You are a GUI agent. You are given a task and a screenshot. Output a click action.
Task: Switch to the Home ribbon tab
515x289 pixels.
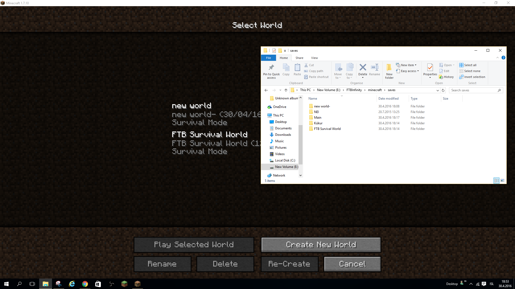point(284,58)
